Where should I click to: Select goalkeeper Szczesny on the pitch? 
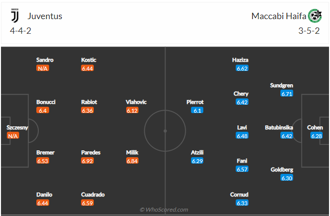click(17, 127)
